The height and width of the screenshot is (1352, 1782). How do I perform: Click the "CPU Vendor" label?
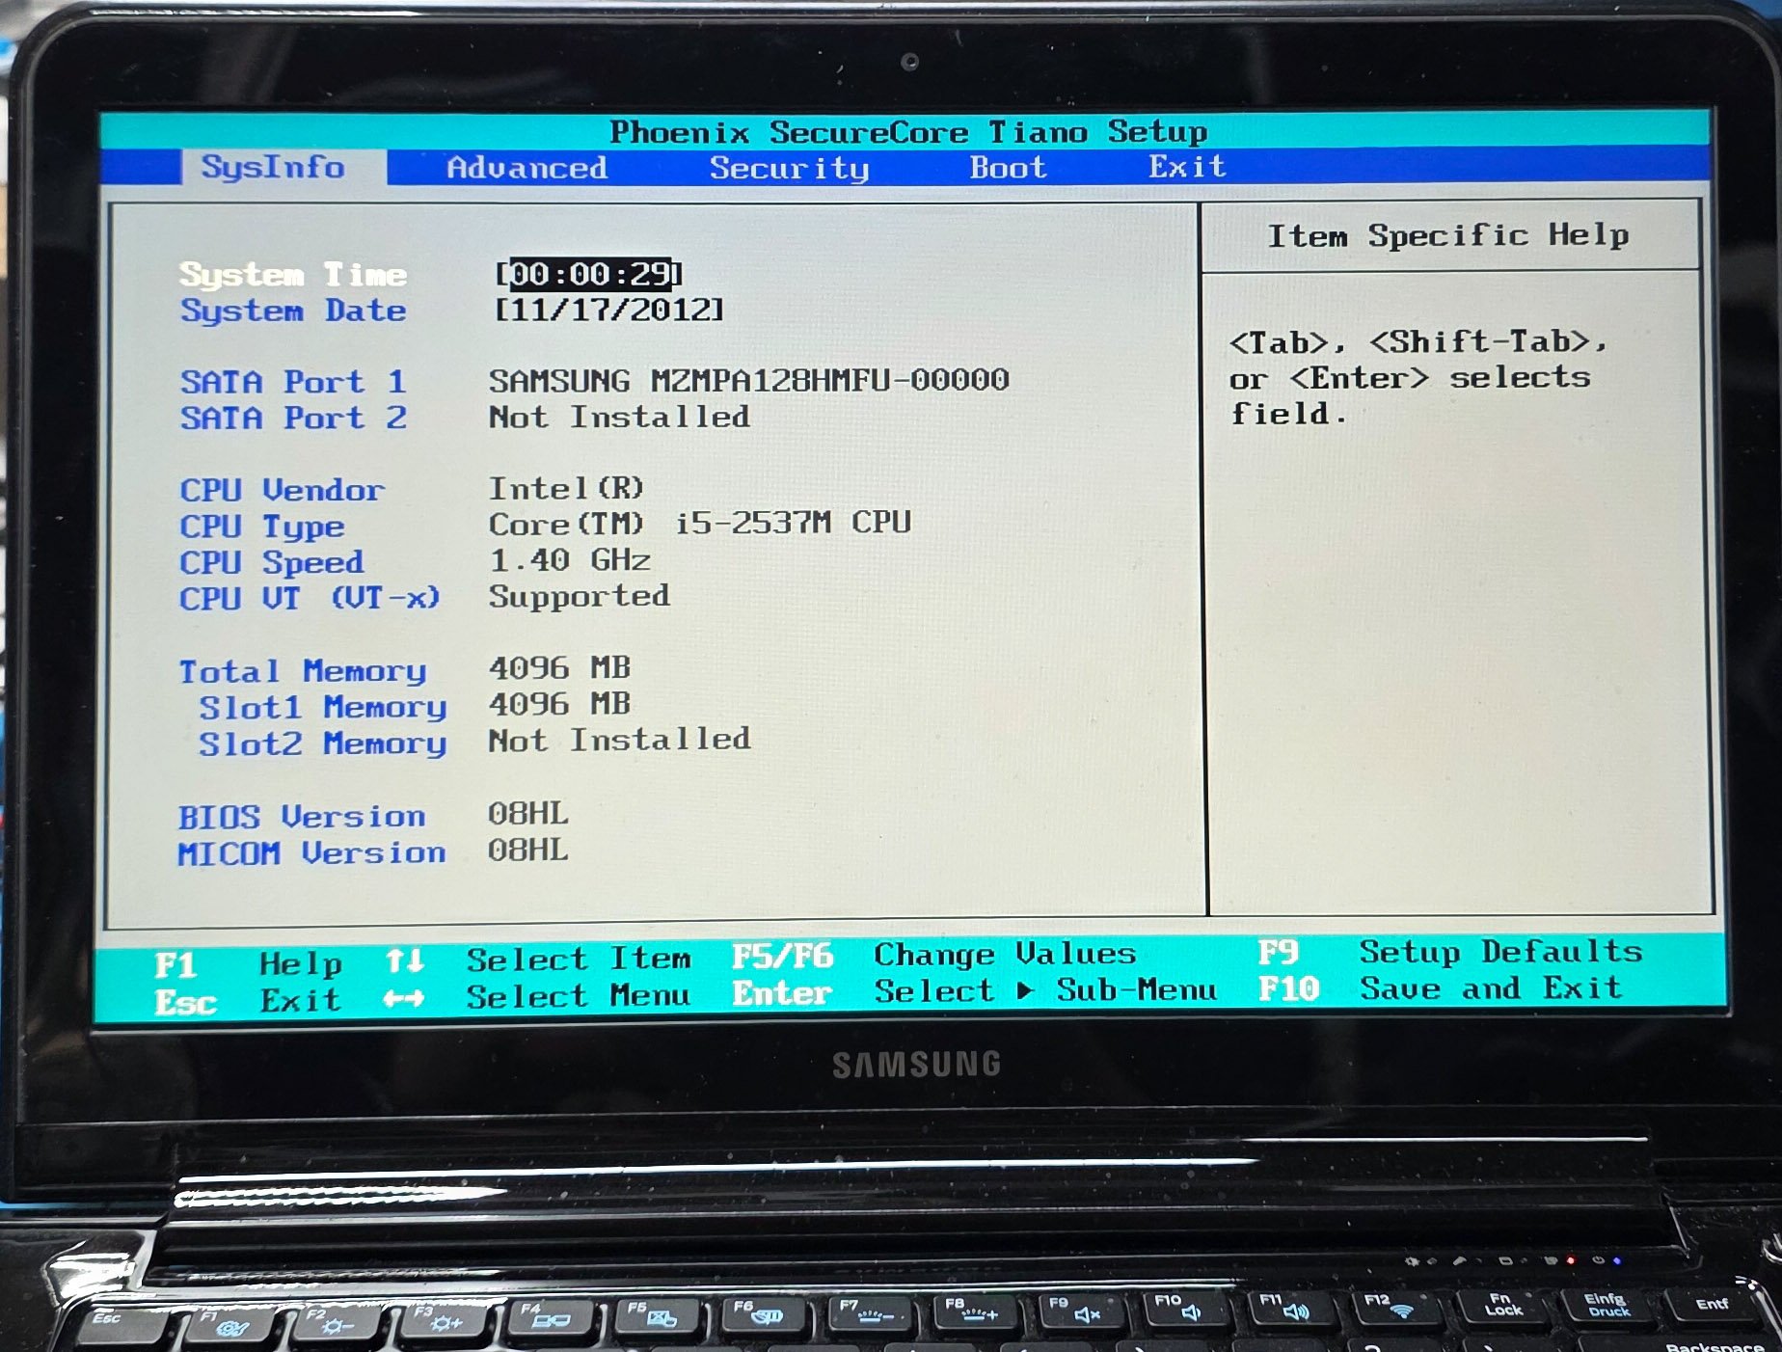pos(282,490)
